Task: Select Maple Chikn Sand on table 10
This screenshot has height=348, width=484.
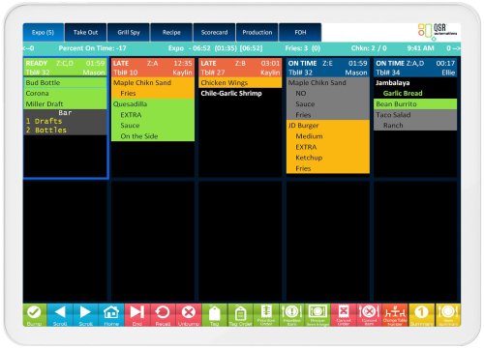Action: 153,83
